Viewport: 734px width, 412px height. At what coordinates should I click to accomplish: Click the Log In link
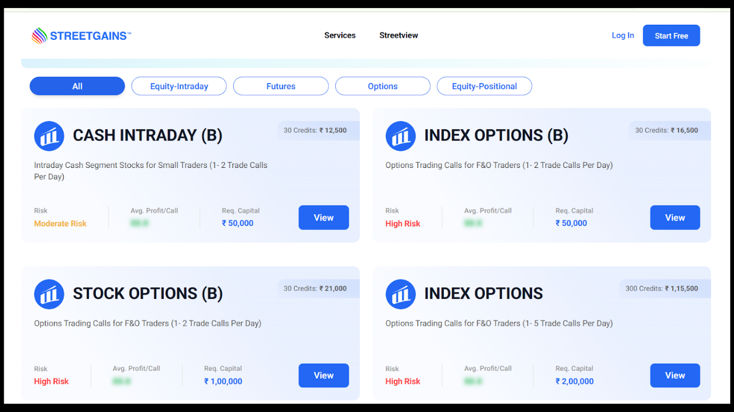(x=622, y=35)
